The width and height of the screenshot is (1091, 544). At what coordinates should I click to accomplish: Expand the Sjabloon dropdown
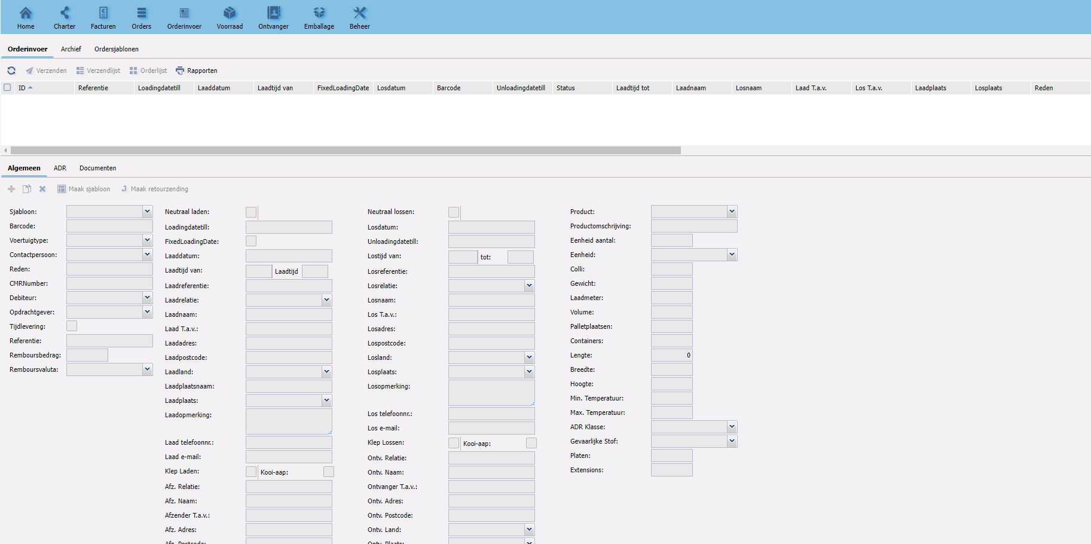(x=147, y=211)
